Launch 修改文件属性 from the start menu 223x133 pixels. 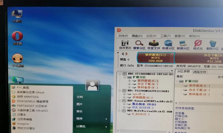tap(23, 128)
